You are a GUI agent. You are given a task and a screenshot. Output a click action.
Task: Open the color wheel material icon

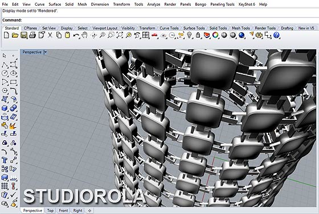(215, 35)
